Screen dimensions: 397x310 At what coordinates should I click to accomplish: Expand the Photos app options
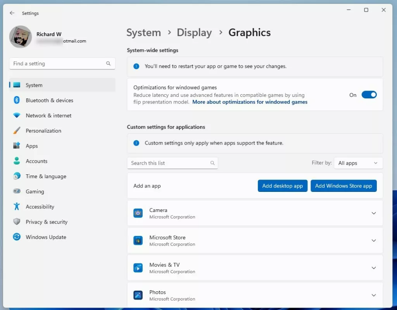click(x=373, y=295)
